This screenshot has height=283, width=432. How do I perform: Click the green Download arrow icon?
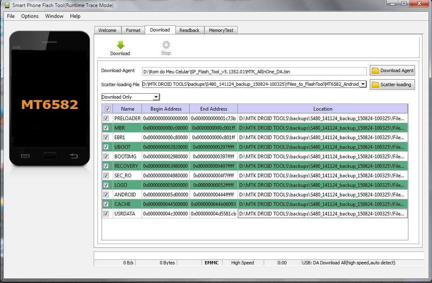tap(120, 45)
